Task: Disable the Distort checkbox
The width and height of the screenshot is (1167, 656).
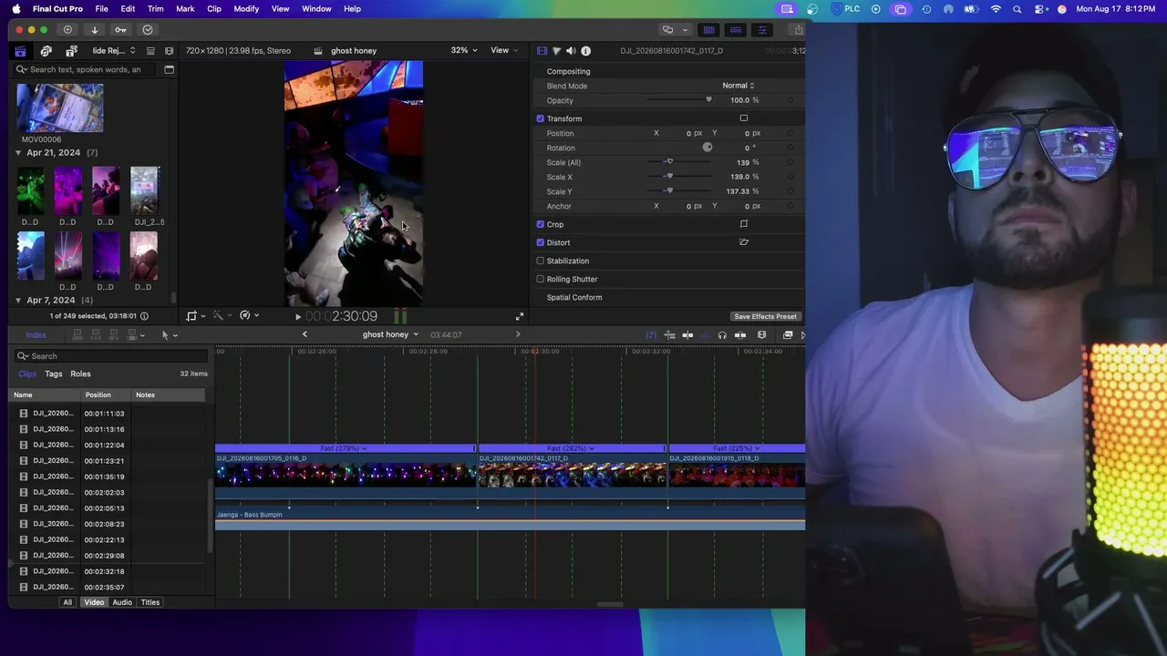Action: pos(541,242)
